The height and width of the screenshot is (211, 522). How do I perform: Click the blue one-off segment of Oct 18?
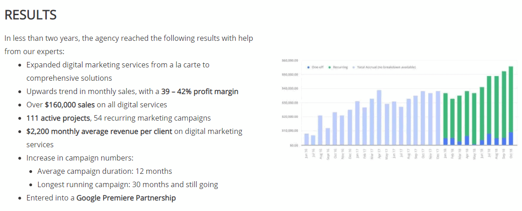511,139
